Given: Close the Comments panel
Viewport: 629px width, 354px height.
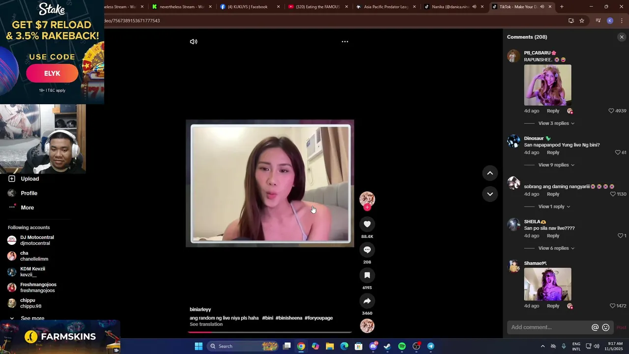Looking at the screenshot, I should (622, 37).
